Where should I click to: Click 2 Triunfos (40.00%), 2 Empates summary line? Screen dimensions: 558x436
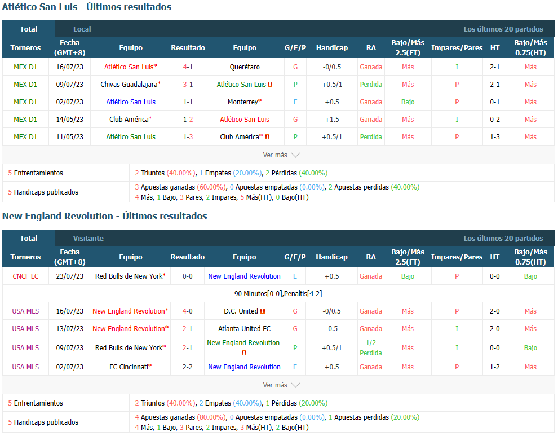pyautogui.click(x=231, y=403)
